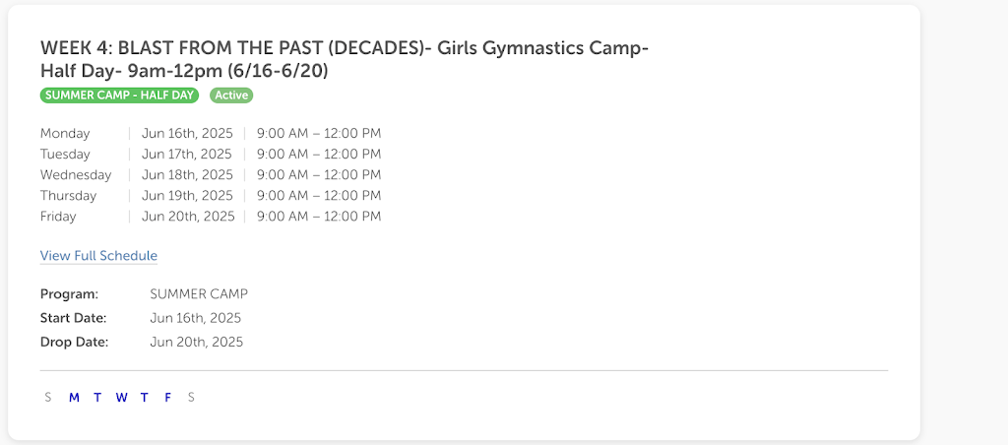Select the Monday schedule row label
The image size is (1008, 445).
pyautogui.click(x=65, y=134)
